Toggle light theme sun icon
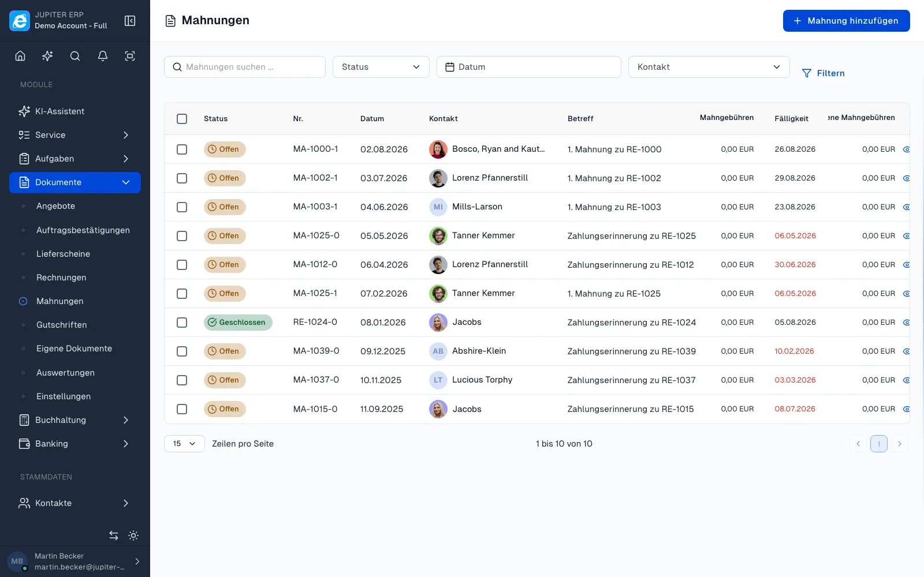 click(133, 535)
